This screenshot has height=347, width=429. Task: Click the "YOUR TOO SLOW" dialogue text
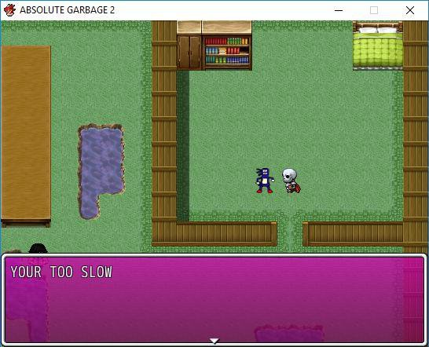[61, 272]
